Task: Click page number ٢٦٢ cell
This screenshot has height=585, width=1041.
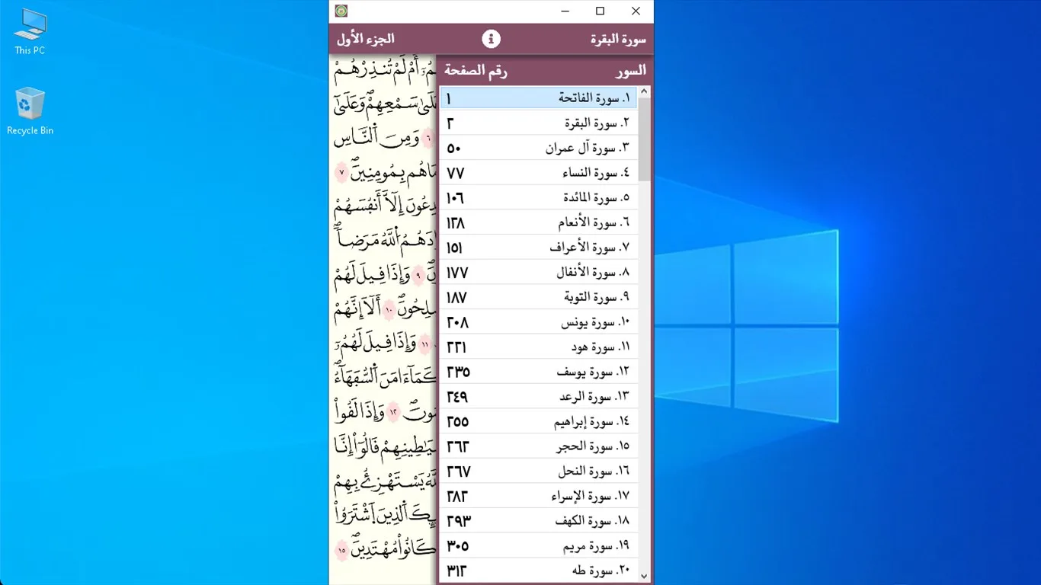Action: [457, 446]
